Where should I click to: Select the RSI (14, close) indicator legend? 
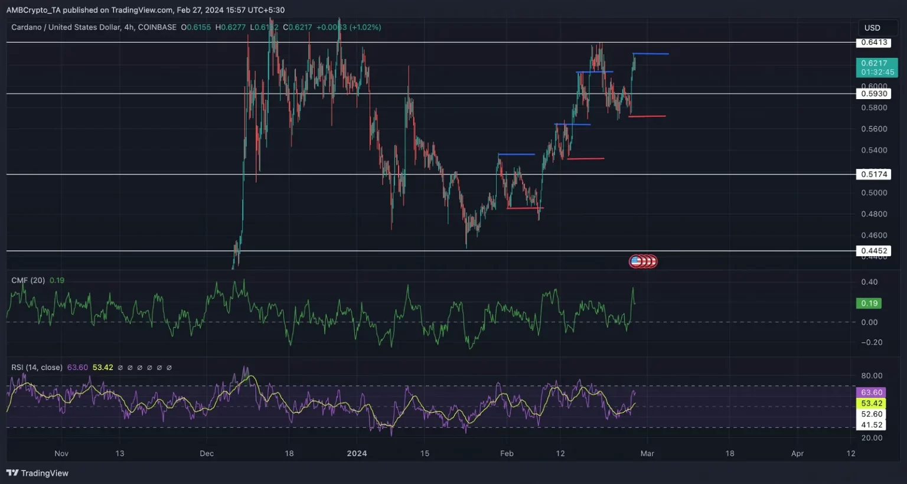[x=37, y=367]
